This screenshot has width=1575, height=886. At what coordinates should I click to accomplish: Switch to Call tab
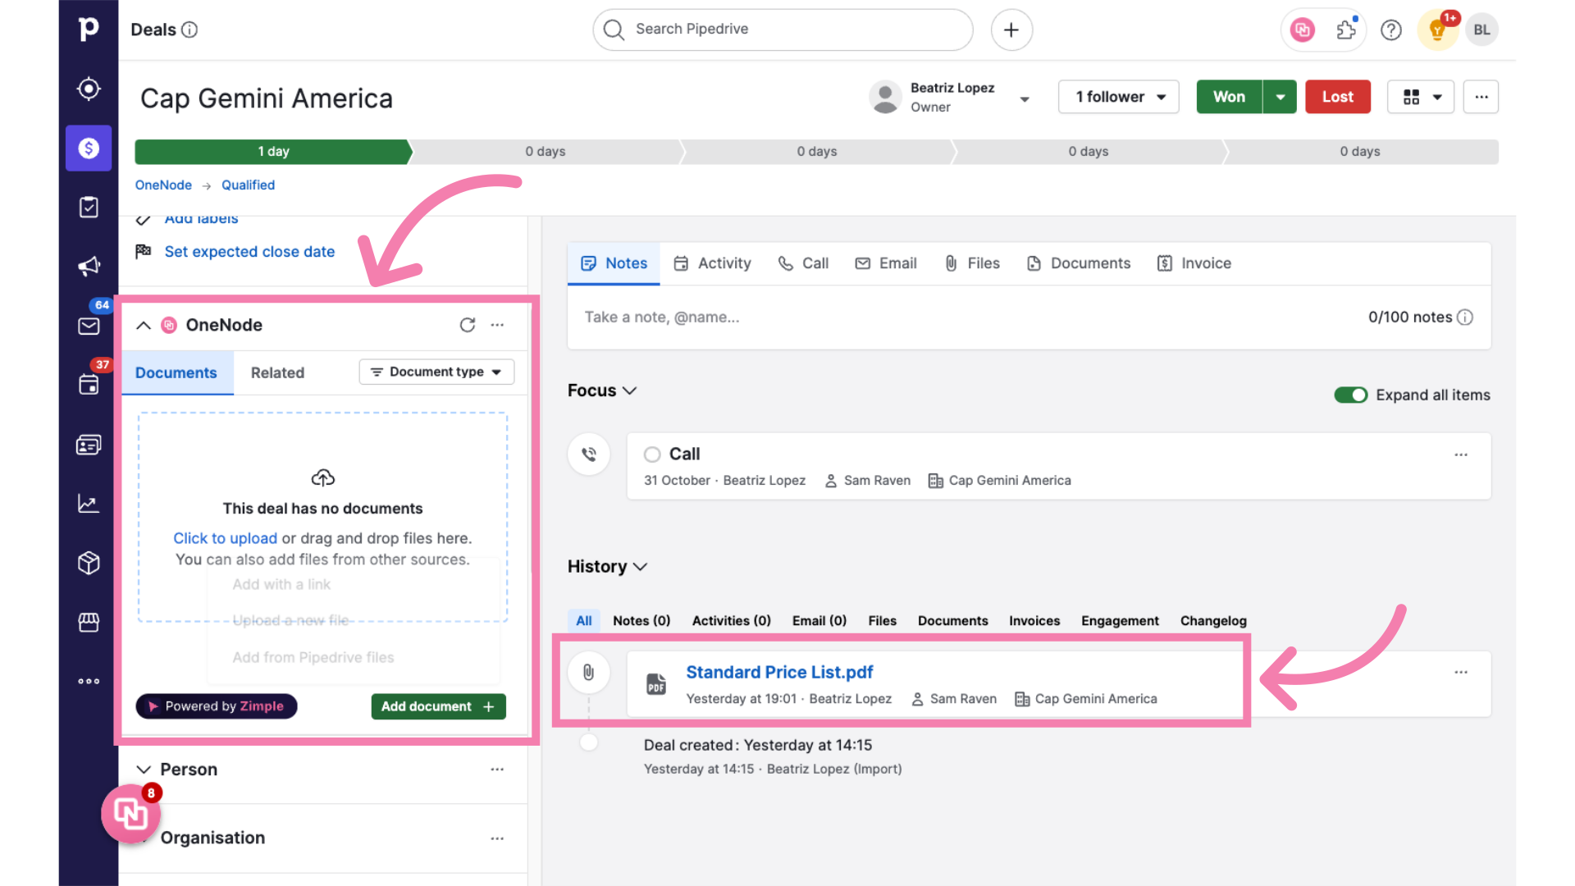point(804,263)
